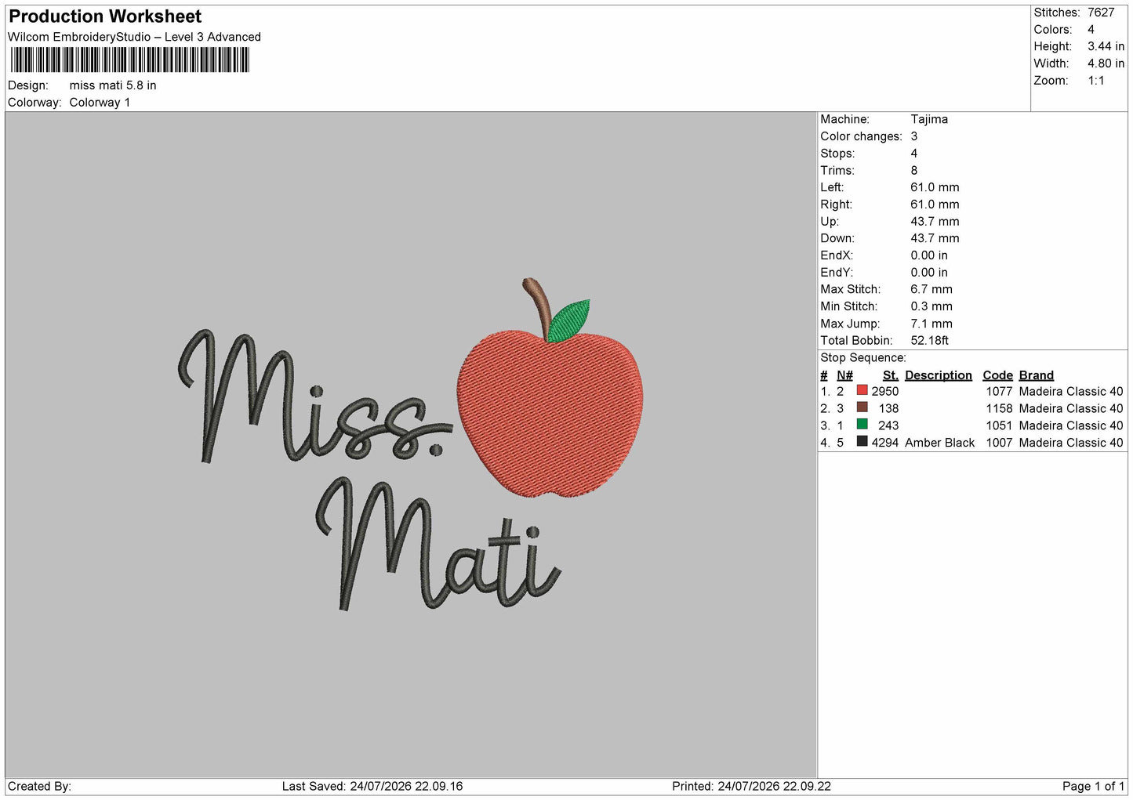This screenshot has height=800, width=1133.
Task: Click the Stops value 4
Action: click(914, 154)
